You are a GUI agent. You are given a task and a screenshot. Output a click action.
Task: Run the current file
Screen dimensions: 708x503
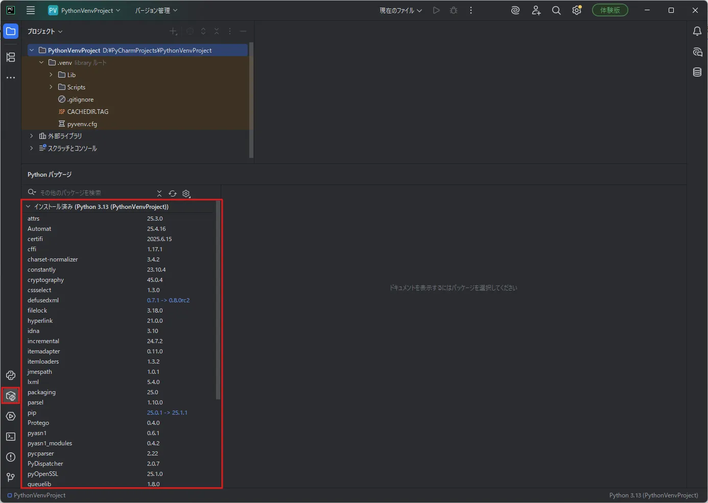(436, 10)
